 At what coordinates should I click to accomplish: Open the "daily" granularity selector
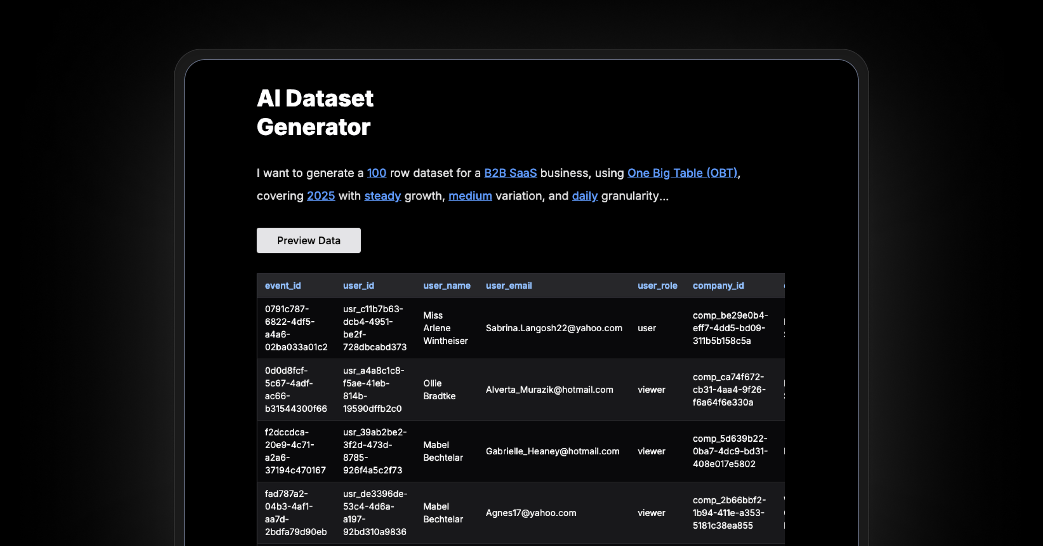(584, 196)
